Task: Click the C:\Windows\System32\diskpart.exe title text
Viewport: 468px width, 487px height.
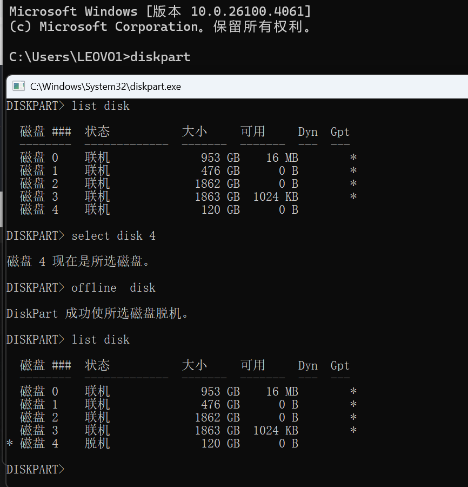Action: (x=105, y=87)
